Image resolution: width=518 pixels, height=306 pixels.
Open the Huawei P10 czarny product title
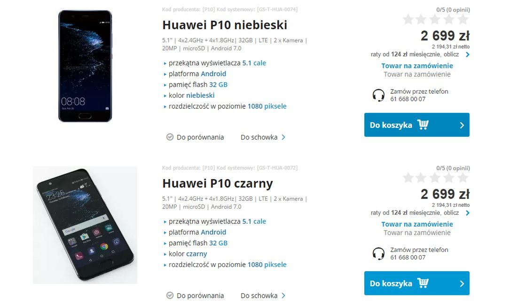point(217,183)
